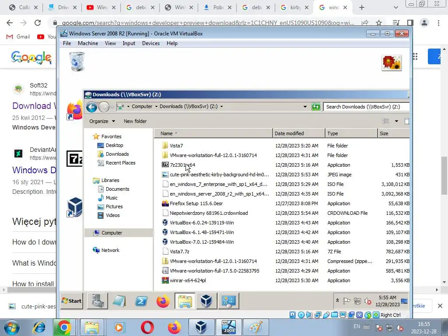Go back with Explorer's Back button
This screenshot has width=448, height=336.
click(92, 107)
